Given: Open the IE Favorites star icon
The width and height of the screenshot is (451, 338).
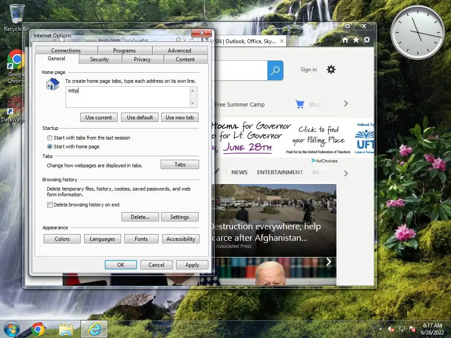Looking at the screenshot, I should pyautogui.click(x=356, y=40).
